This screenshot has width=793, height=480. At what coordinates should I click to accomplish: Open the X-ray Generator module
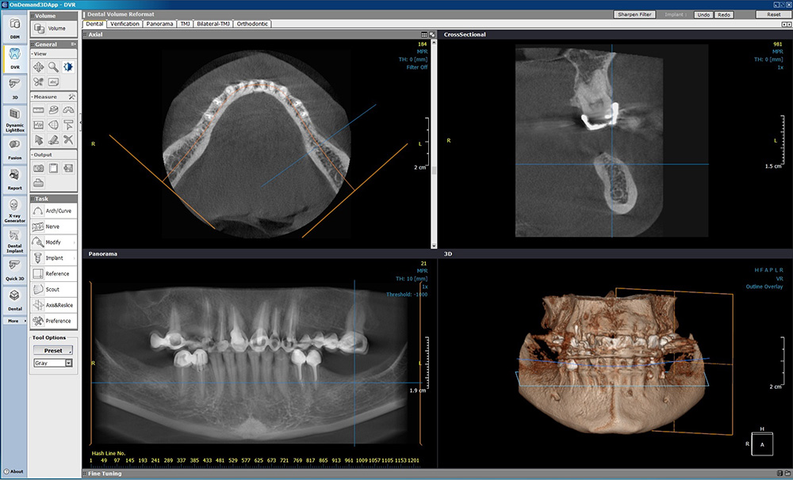click(14, 210)
